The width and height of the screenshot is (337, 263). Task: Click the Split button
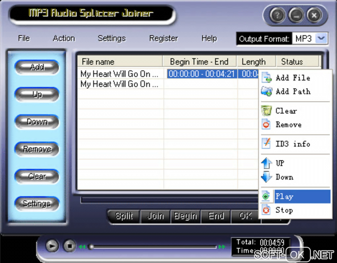pyautogui.click(x=124, y=216)
